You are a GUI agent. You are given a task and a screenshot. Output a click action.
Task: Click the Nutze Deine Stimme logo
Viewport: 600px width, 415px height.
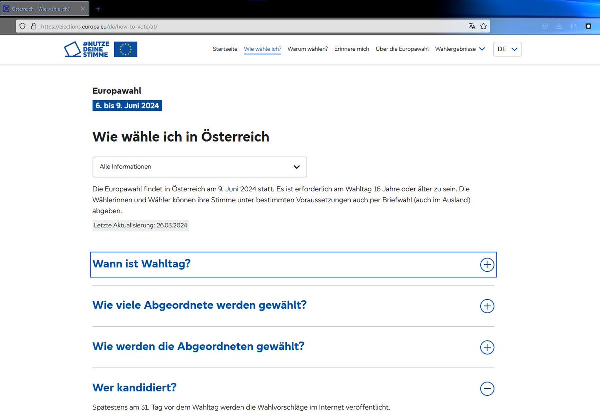86,49
